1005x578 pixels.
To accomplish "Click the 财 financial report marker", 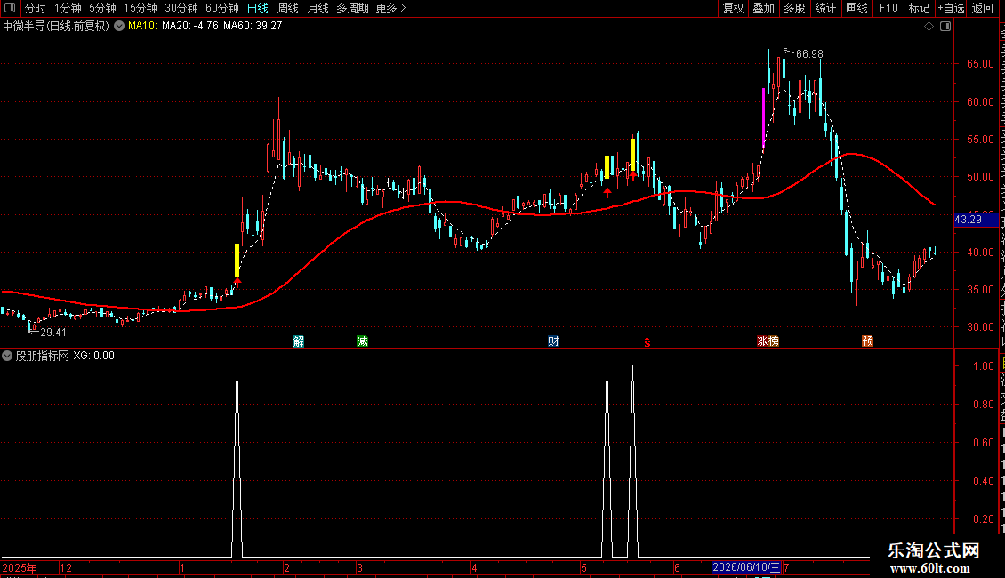I will coord(553,341).
